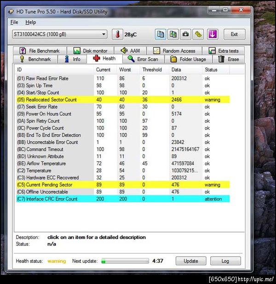The width and height of the screenshot is (276, 284).
Task: Click the Next update progress bar
Action: point(125,261)
